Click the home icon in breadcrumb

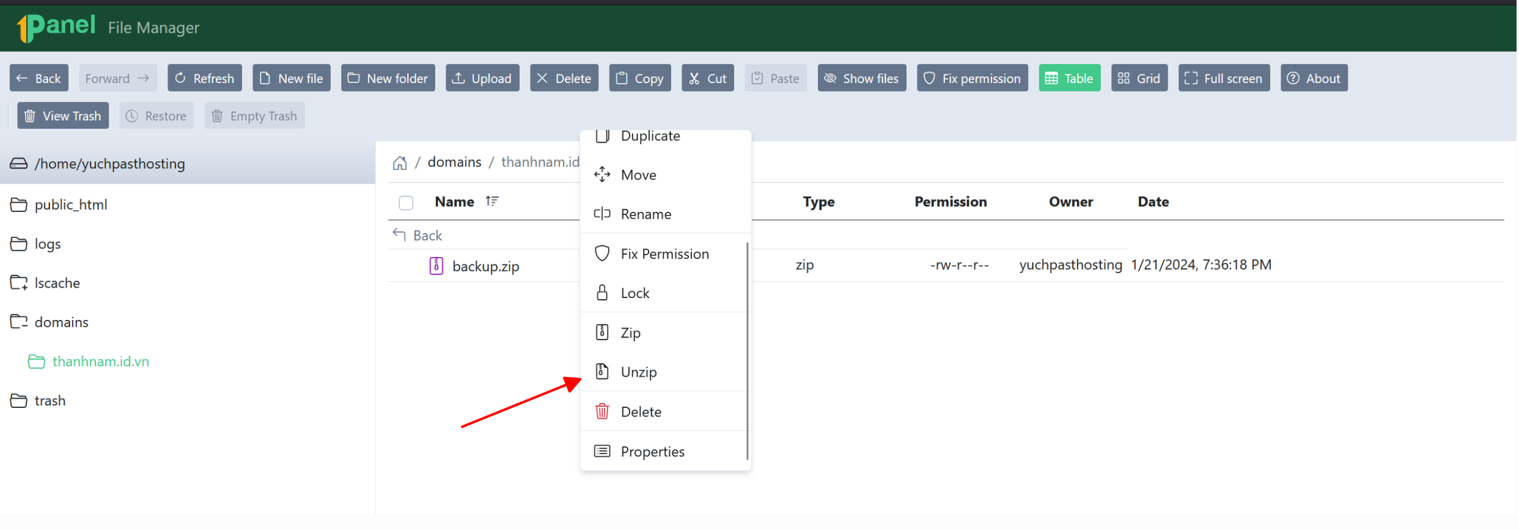(x=400, y=162)
